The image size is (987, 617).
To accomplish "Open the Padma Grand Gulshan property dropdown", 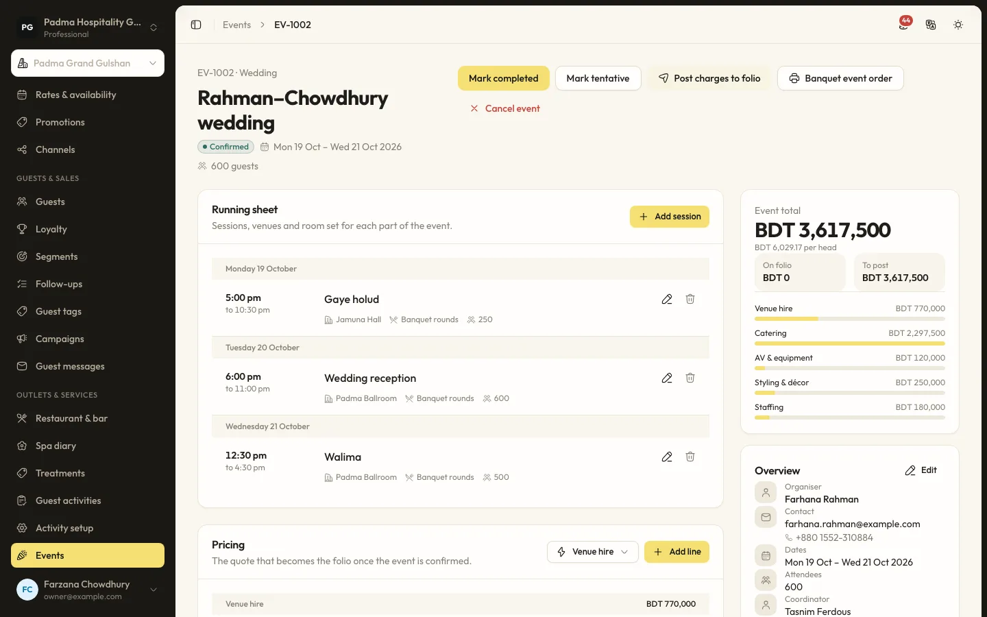I will (x=88, y=63).
